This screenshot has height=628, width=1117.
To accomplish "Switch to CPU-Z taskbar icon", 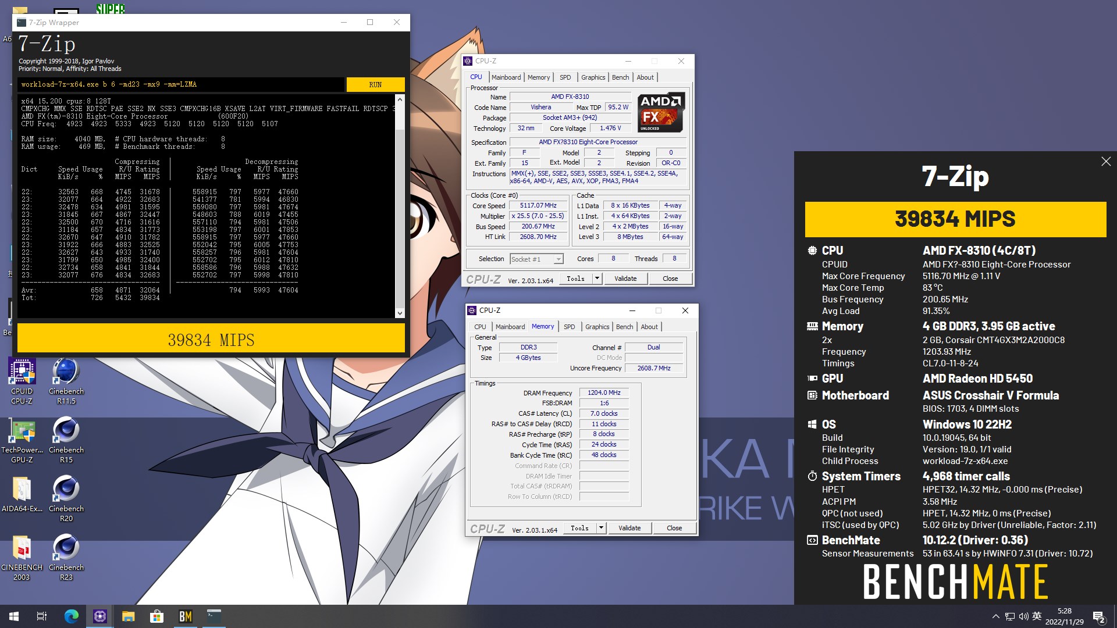I will pos(100,616).
